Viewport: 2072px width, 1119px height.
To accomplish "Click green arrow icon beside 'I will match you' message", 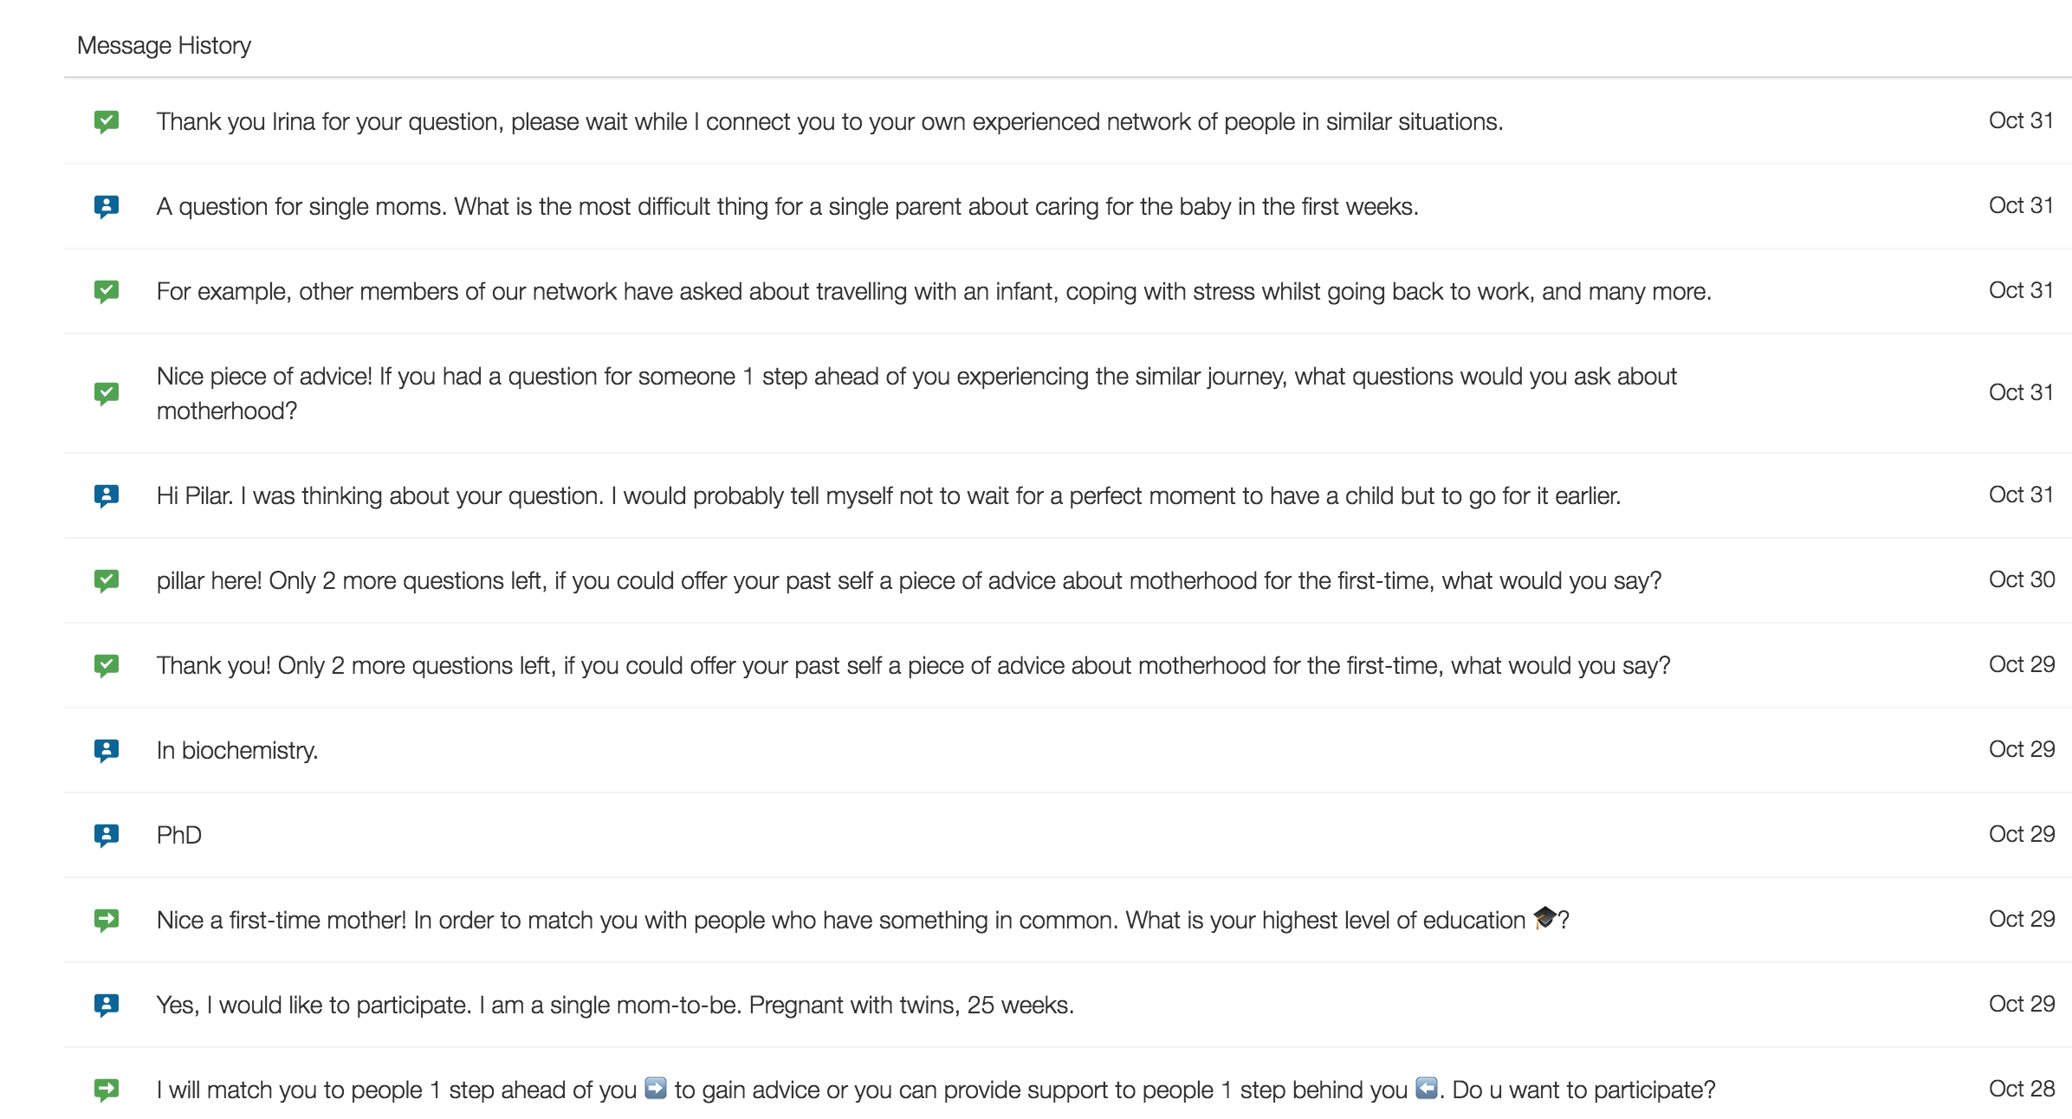I will click(107, 1090).
